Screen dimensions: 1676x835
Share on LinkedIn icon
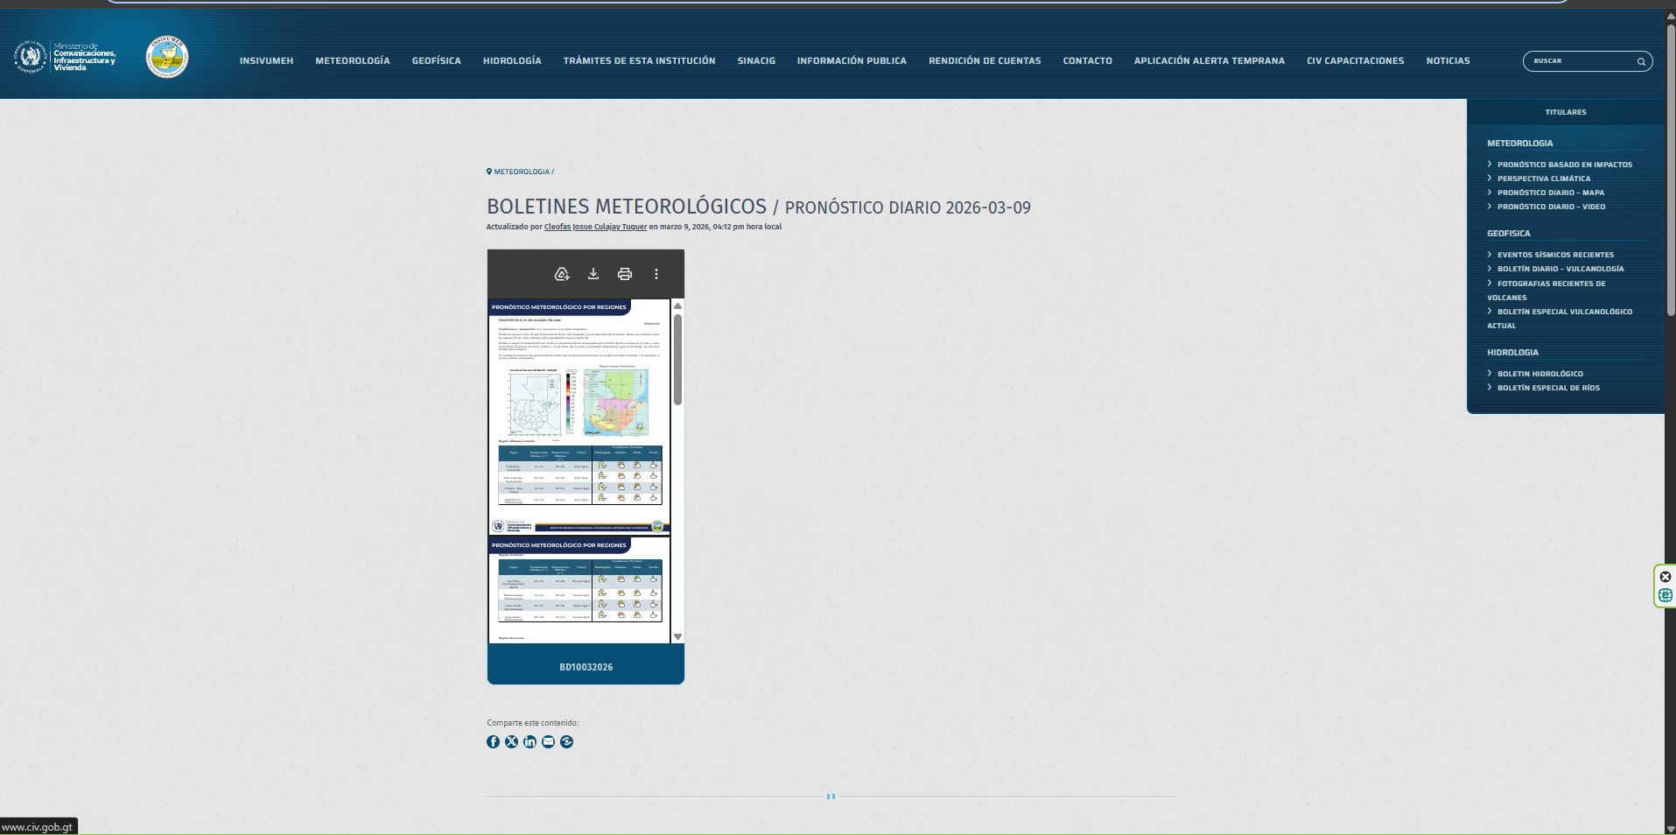(x=529, y=741)
